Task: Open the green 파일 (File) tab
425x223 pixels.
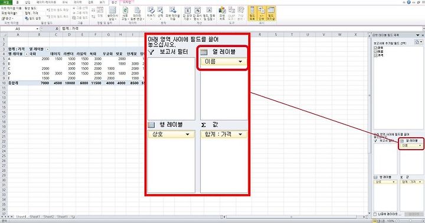Action: point(6,2)
